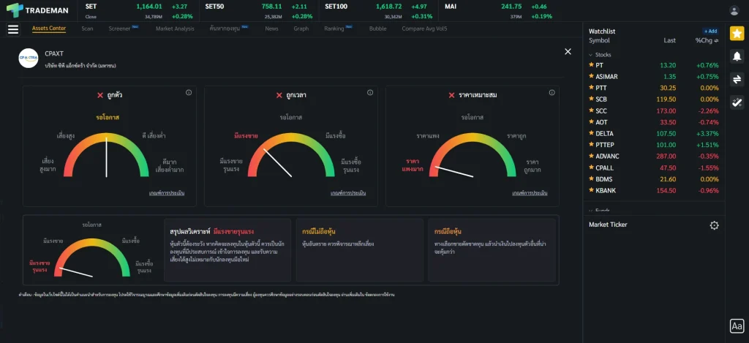This screenshot has height=343, width=749.
Task: Click info icon on ถูกตัว gauge card
Action: 189,93
